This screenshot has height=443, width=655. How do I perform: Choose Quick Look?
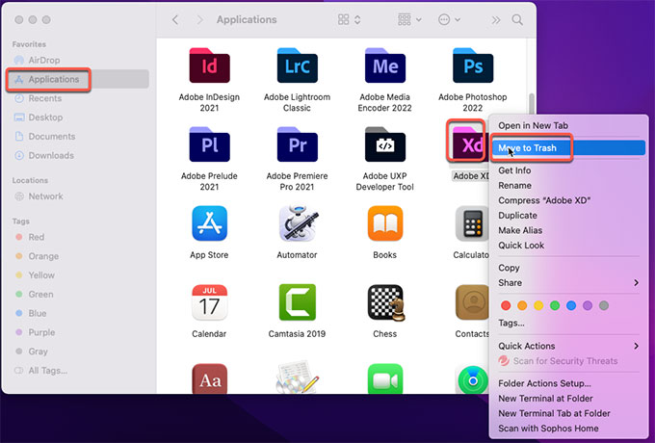[x=521, y=246]
